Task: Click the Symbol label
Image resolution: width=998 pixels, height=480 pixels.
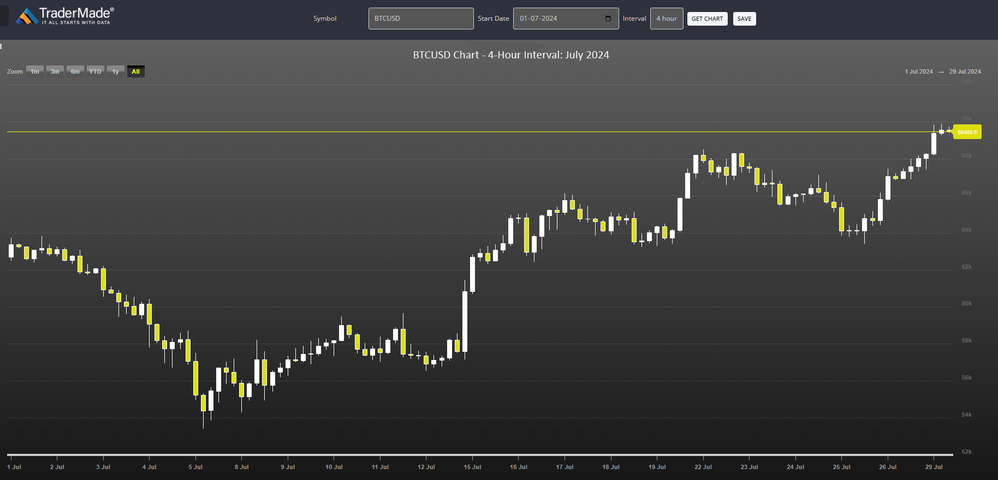Action: coord(325,19)
